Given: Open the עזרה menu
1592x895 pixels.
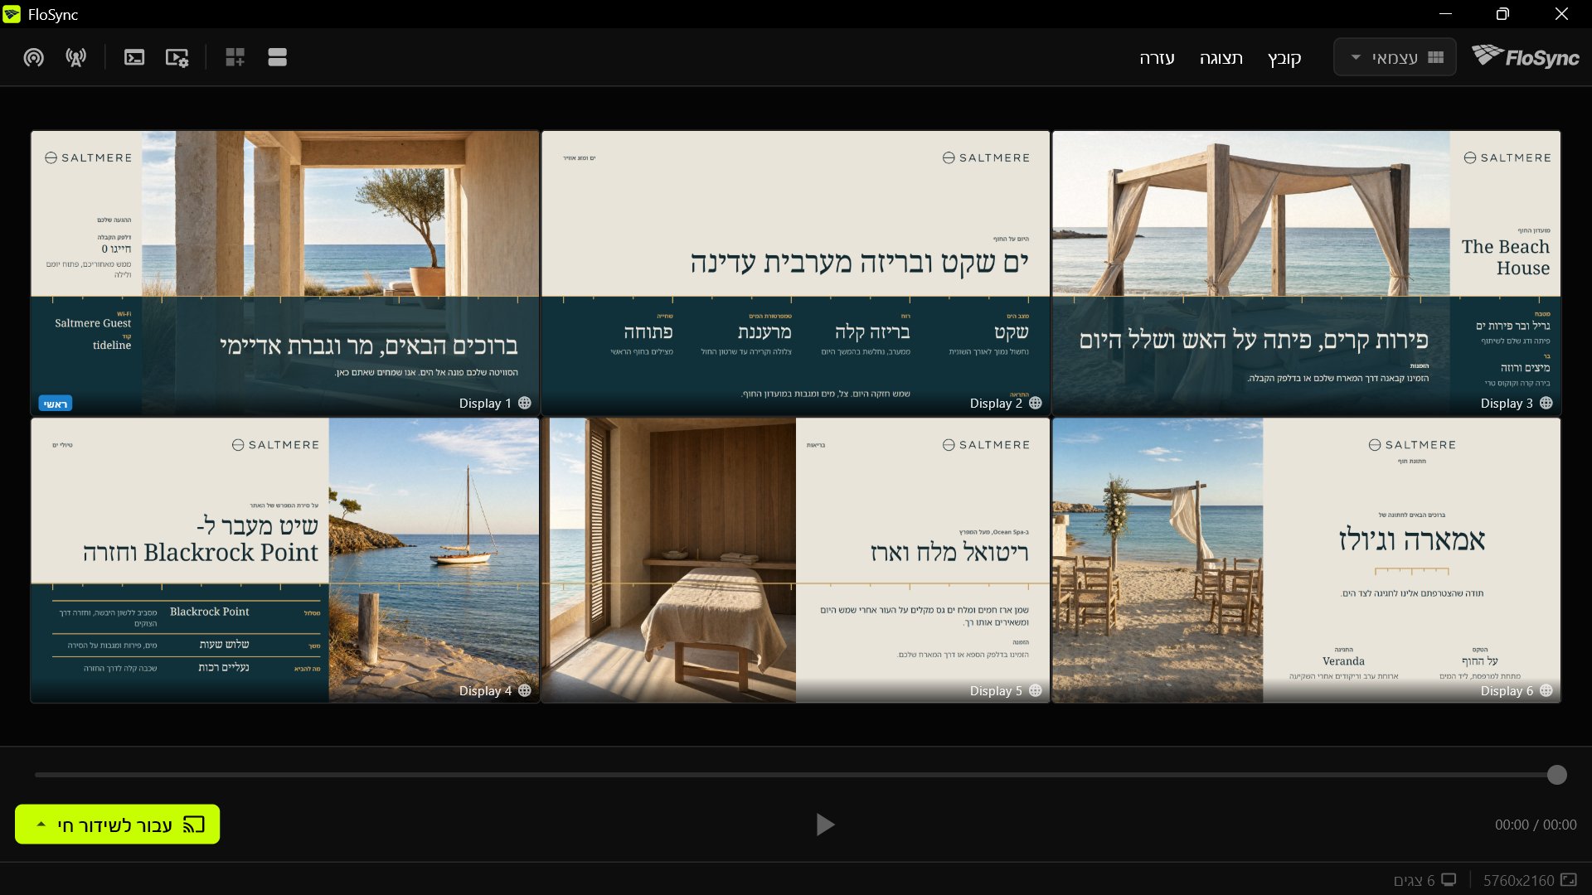Looking at the screenshot, I should (x=1157, y=58).
